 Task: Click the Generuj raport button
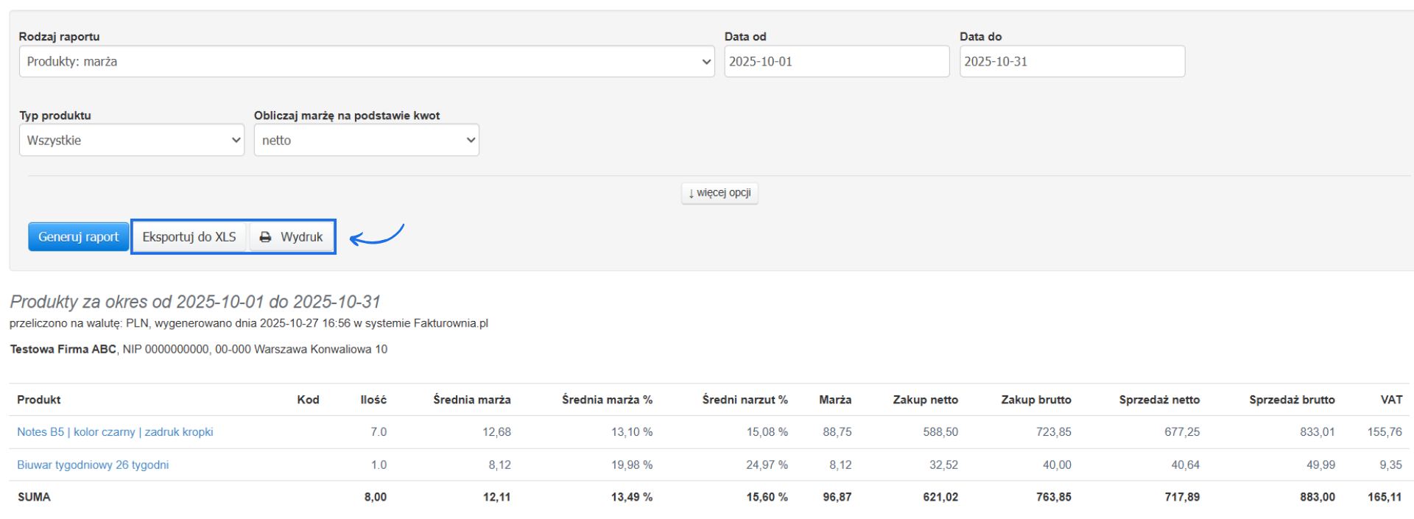[78, 237]
